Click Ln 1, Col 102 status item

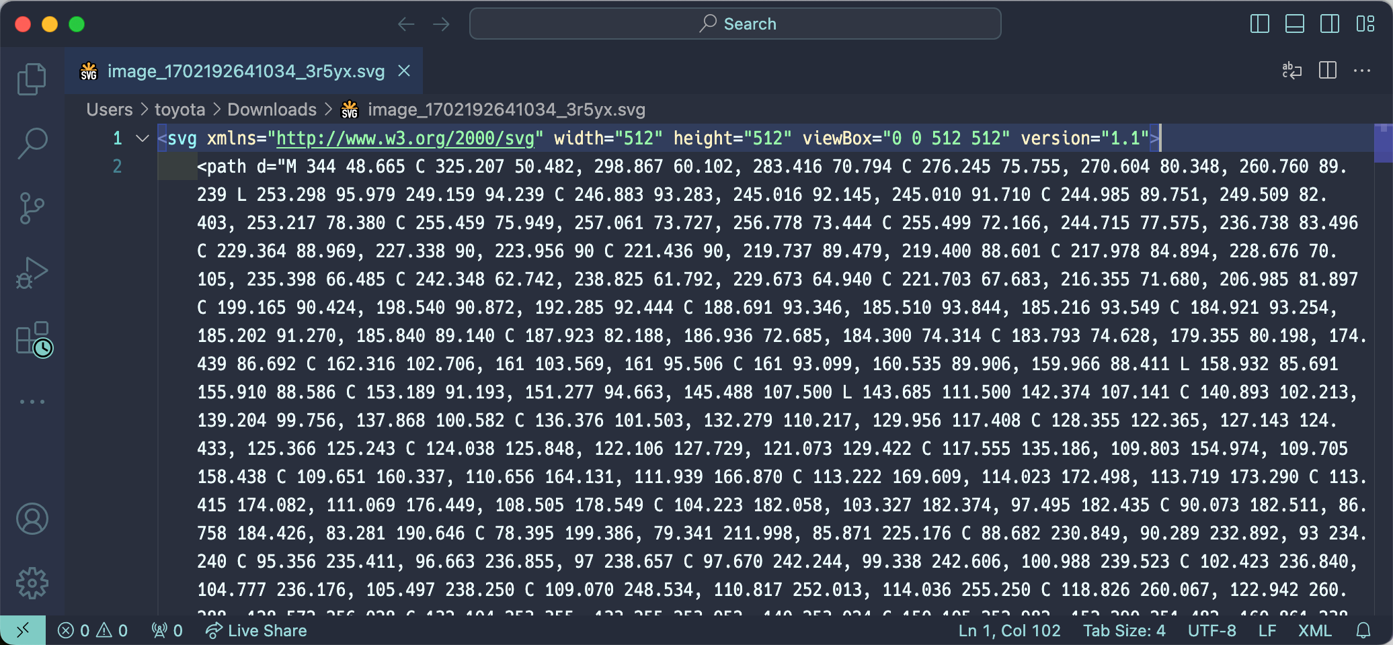pyautogui.click(x=1009, y=630)
